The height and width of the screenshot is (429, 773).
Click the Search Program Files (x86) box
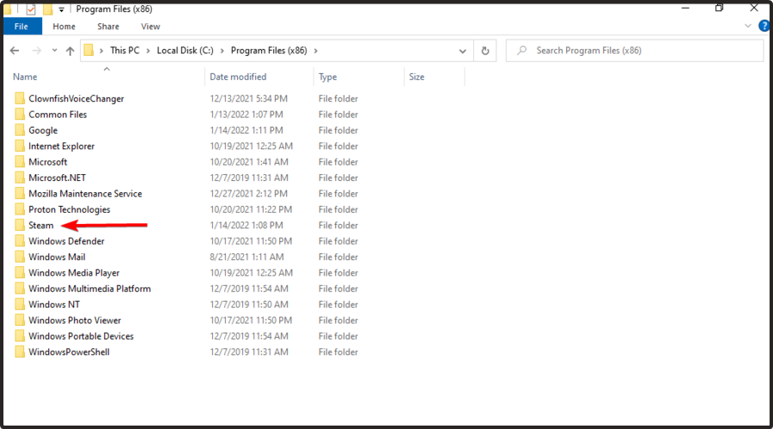click(x=635, y=51)
